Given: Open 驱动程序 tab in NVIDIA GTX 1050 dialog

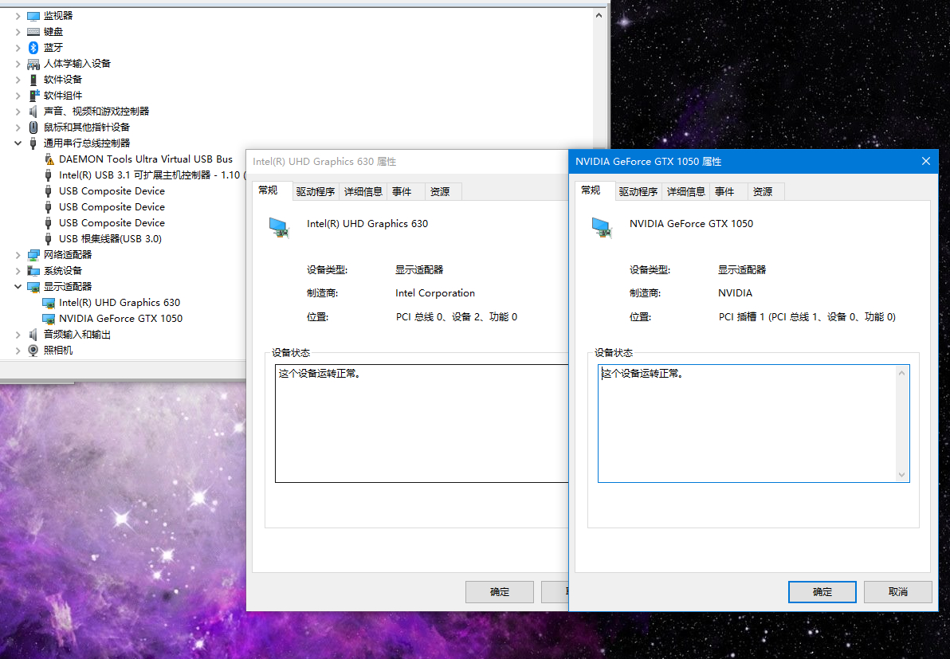Looking at the screenshot, I should tap(638, 191).
